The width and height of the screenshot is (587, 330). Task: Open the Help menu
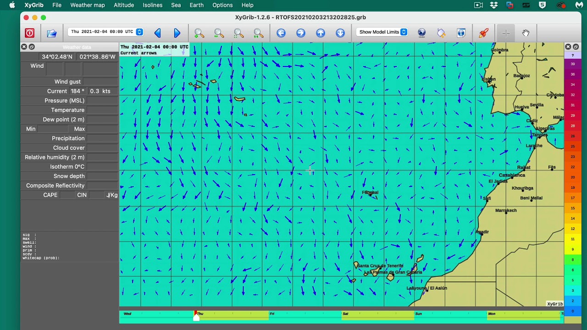click(247, 5)
